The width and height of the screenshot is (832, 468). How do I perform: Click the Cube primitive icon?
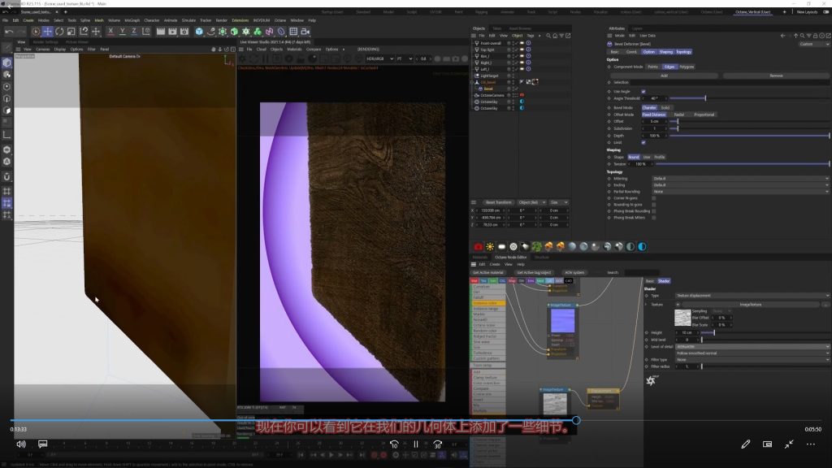coord(199,31)
